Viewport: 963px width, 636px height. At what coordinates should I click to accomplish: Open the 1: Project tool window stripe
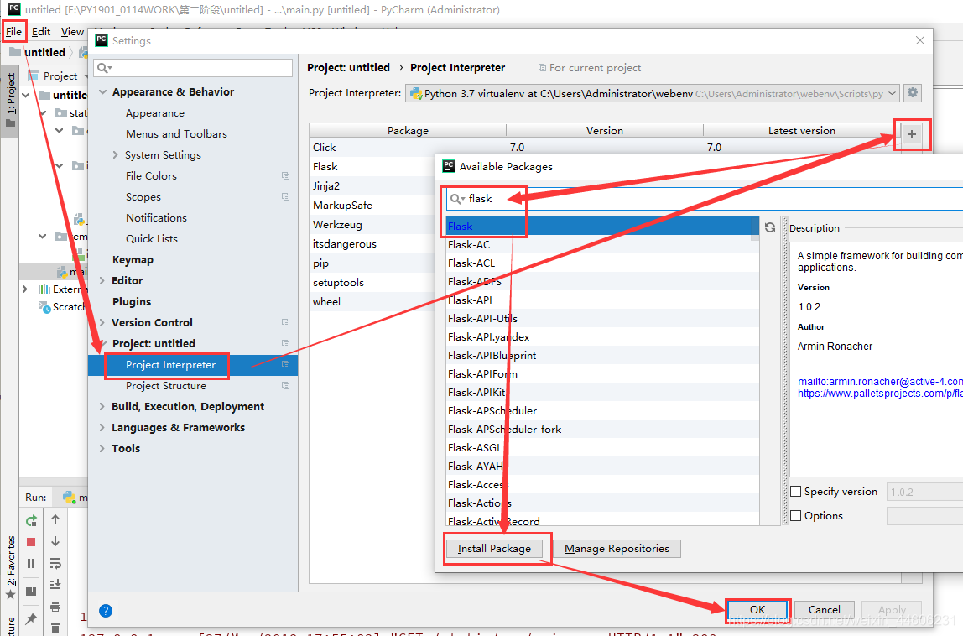[10, 100]
